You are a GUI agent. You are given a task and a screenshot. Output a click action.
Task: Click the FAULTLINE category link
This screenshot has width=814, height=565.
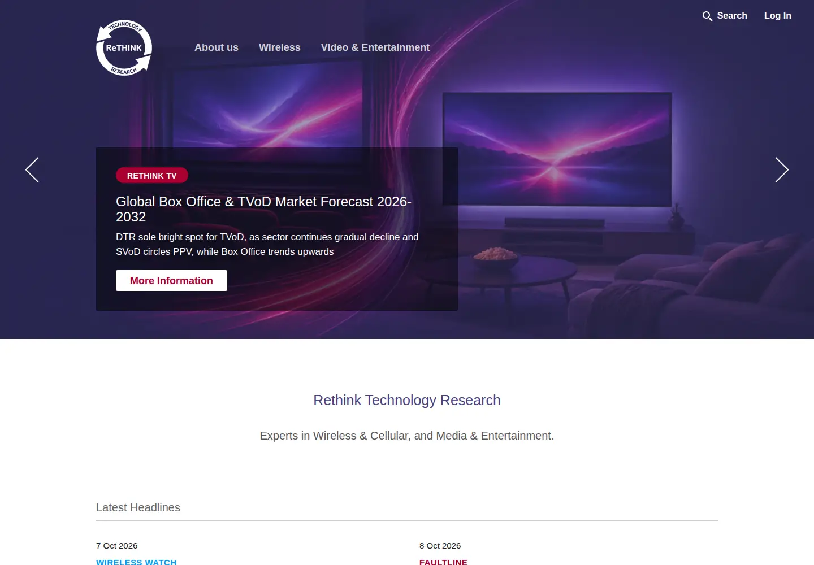443,562
